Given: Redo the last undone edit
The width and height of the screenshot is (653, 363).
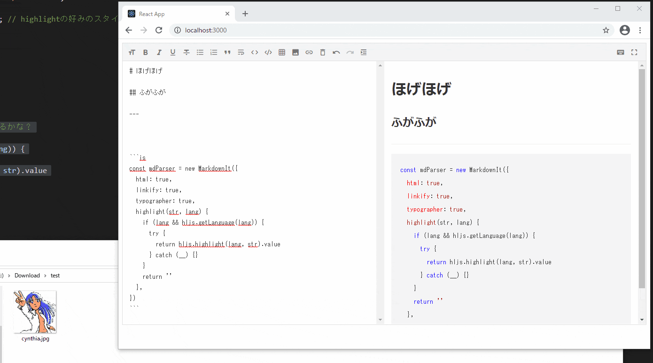Looking at the screenshot, I should point(350,52).
